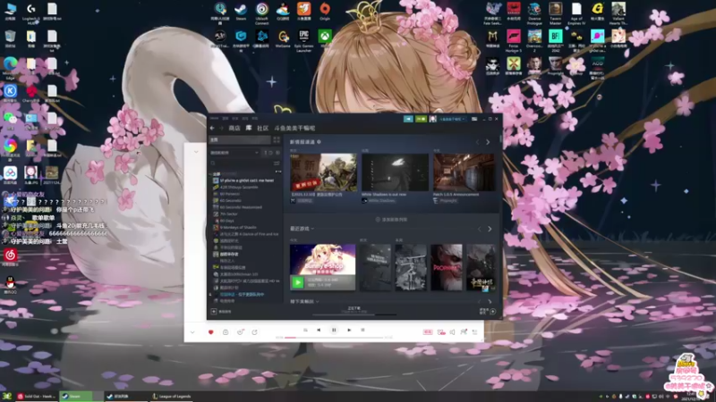The width and height of the screenshot is (716, 402).
Task: Switch to Big Picture mode icon
Action: click(474, 119)
